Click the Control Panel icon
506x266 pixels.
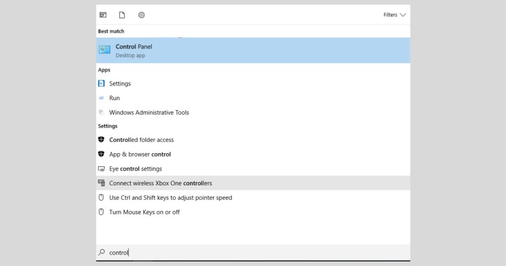click(104, 50)
